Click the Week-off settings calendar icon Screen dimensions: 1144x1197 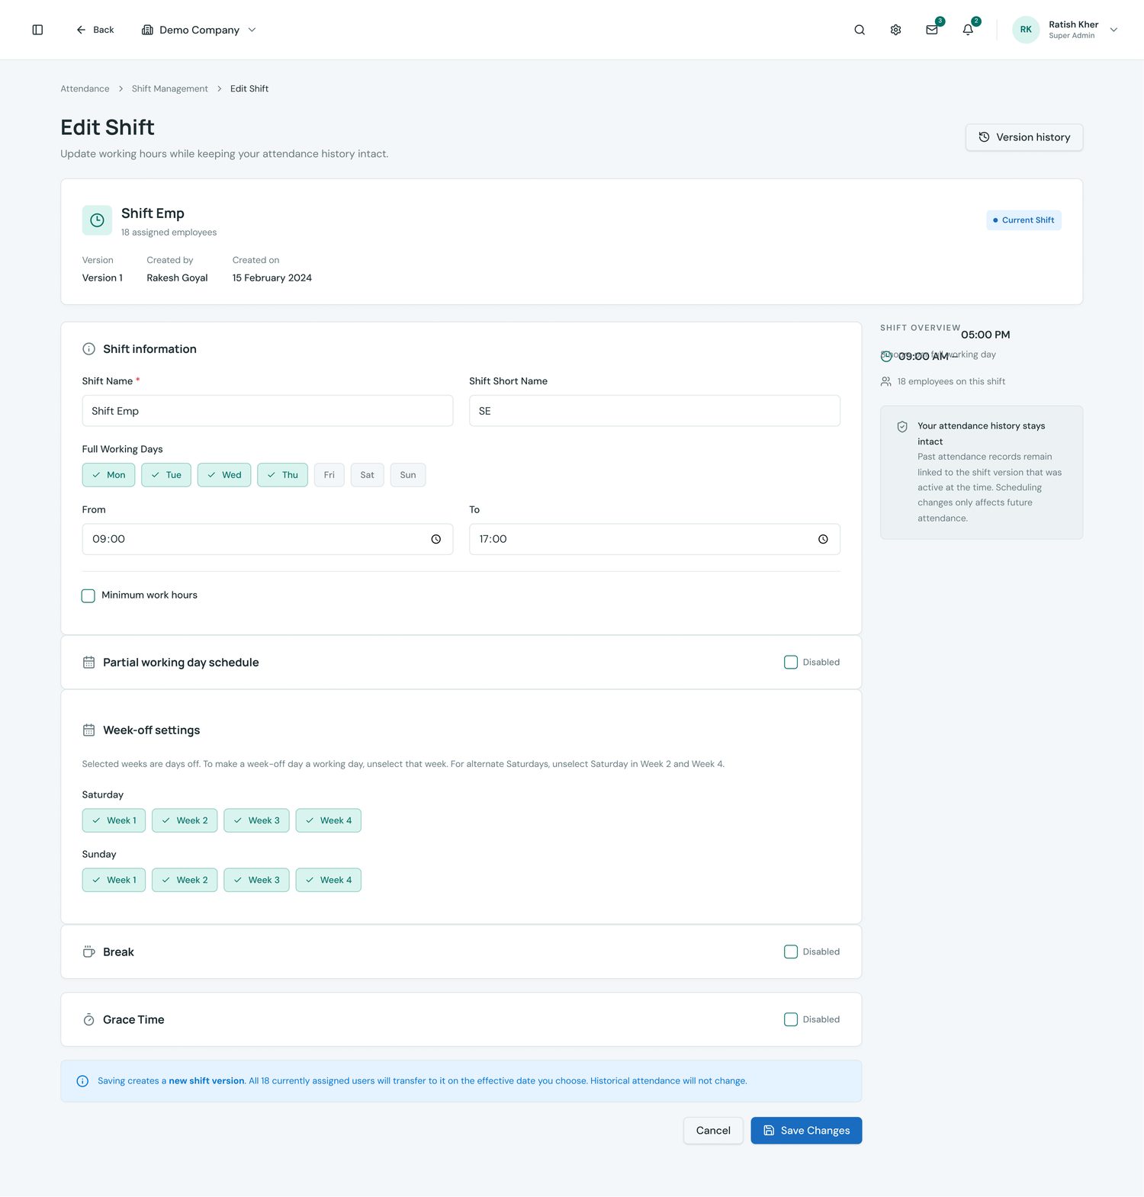tap(88, 730)
